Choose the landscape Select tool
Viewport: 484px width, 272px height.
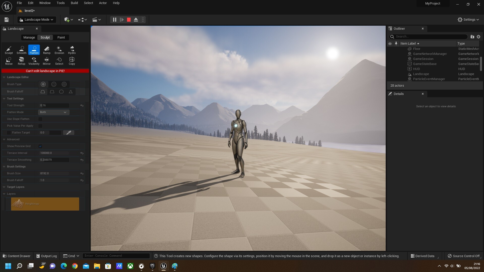pos(59,61)
